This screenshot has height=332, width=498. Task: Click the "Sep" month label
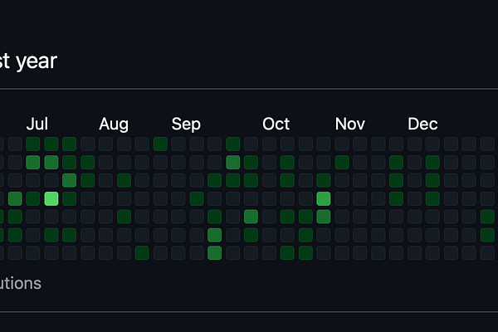pyautogui.click(x=186, y=124)
